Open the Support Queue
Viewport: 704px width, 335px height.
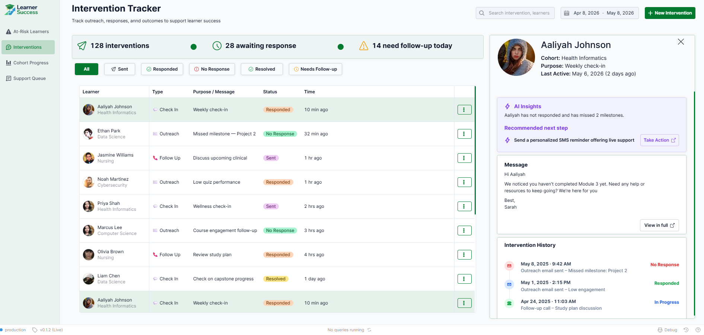28,78
